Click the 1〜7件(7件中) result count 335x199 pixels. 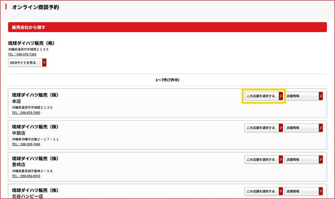pos(167,80)
